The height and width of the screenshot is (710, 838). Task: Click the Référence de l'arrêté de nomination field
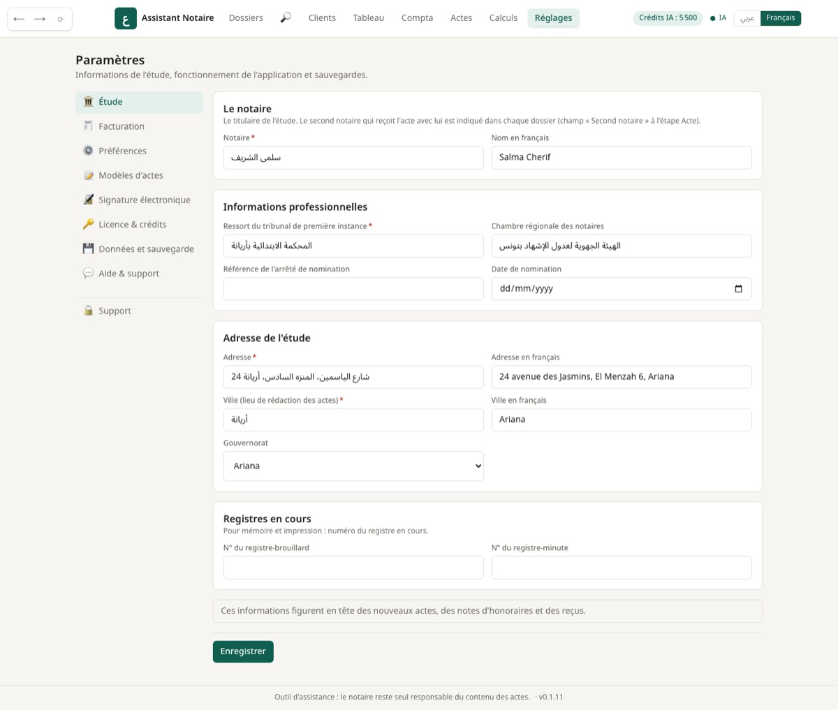353,289
